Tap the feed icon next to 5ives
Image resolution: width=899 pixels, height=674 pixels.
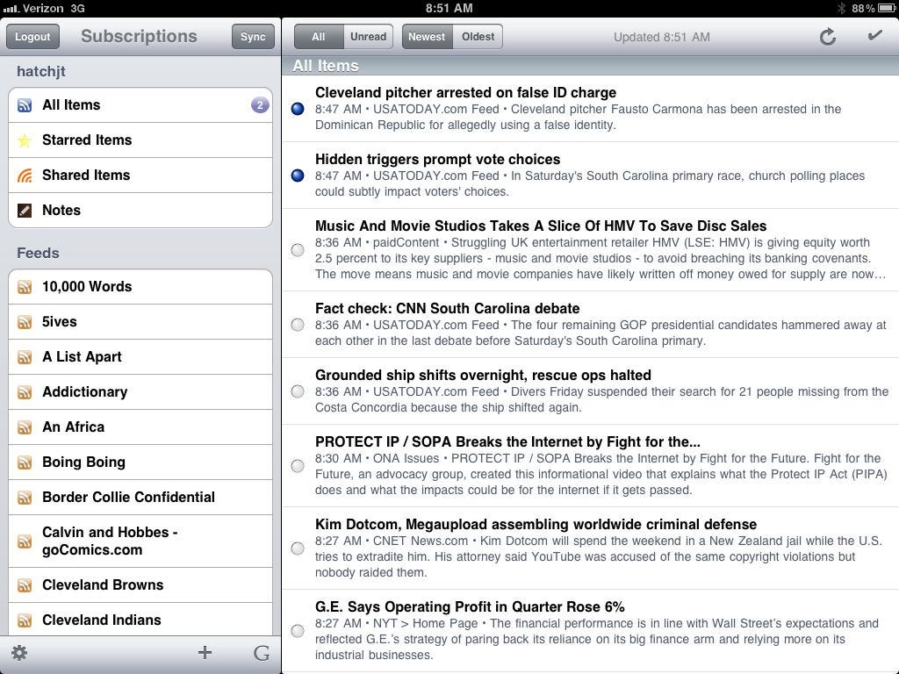25,322
